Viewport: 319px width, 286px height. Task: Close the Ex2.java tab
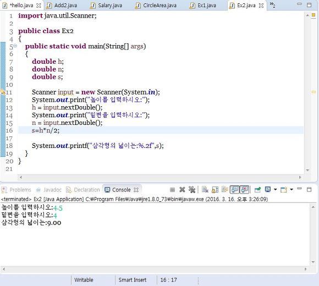point(261,5)
